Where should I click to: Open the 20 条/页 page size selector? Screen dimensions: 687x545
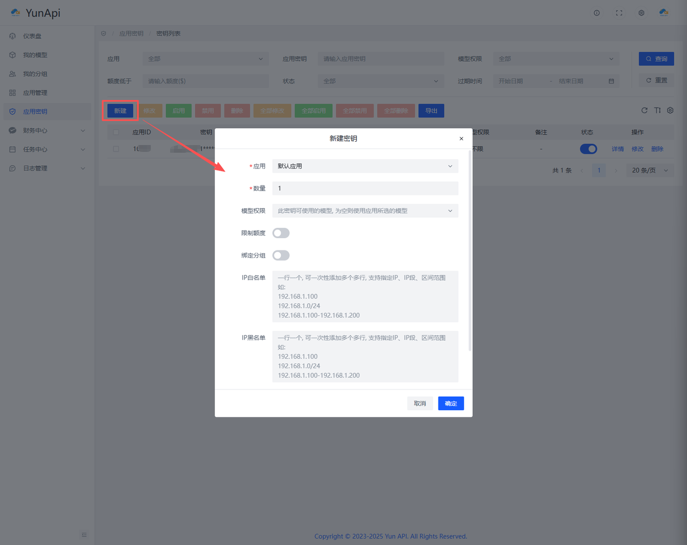pyautogui.click(x=649, y=171)
